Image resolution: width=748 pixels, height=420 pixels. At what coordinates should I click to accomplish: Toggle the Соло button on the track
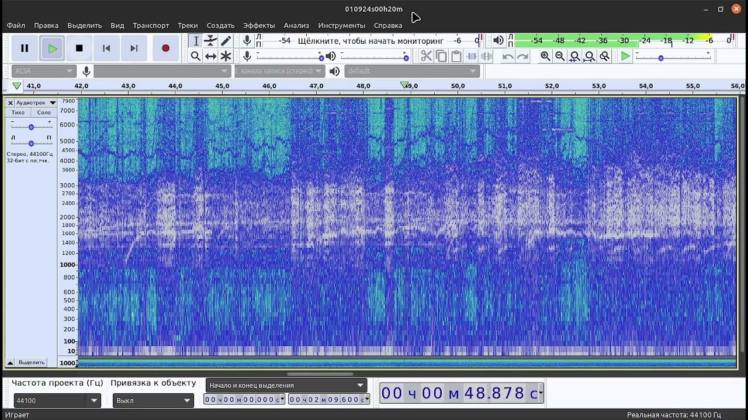click(44, 113)
